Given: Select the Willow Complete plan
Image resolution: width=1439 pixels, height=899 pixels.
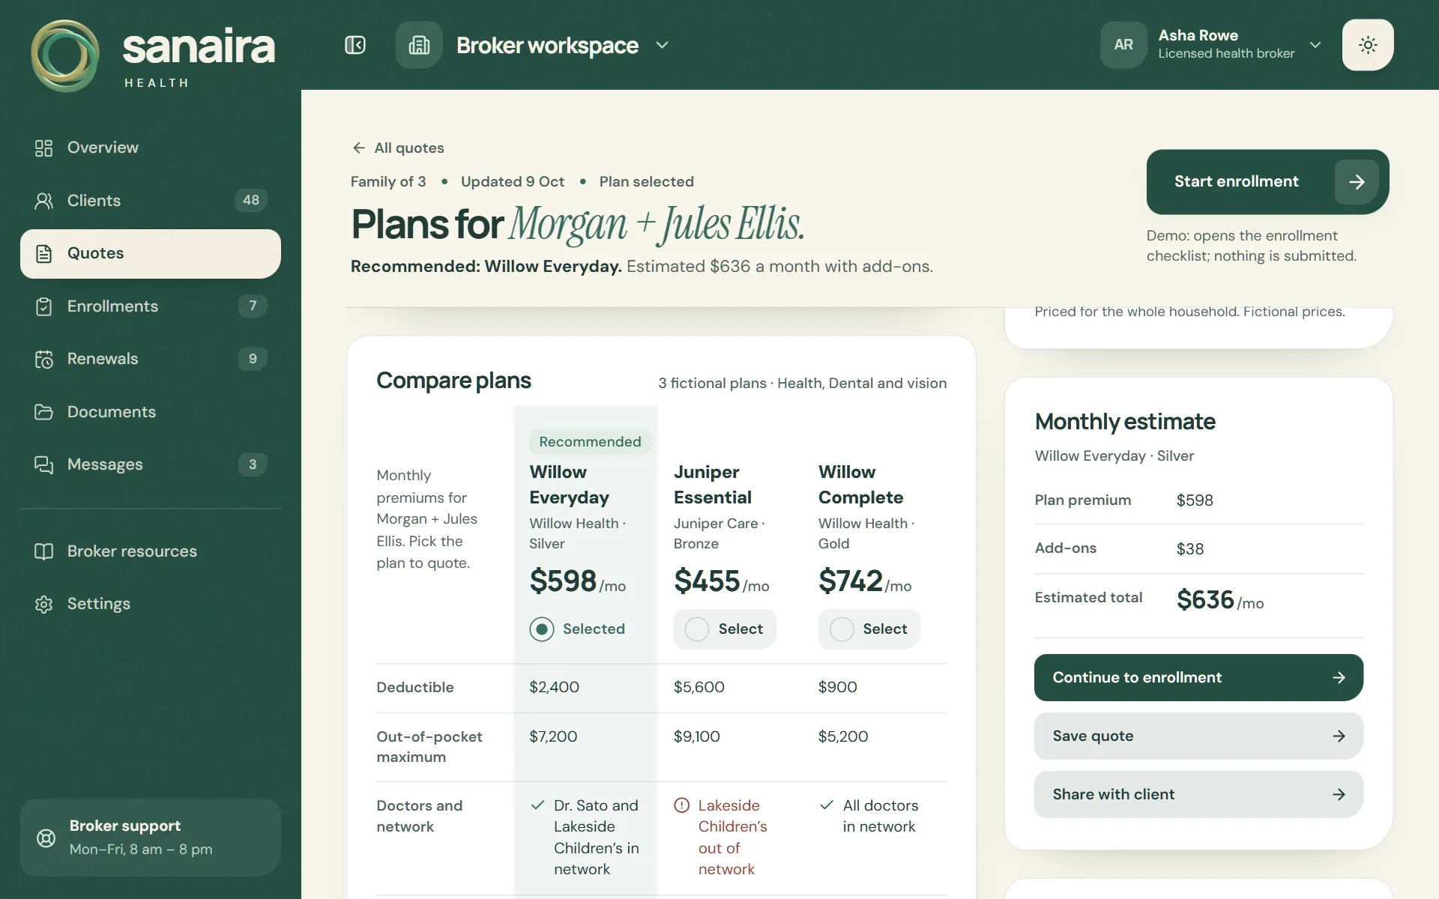Looking at the screenshot, I should 869,629.
